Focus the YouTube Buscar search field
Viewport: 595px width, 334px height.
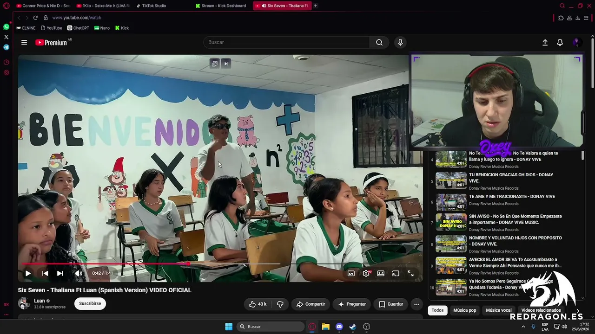[x=286, y=42]
